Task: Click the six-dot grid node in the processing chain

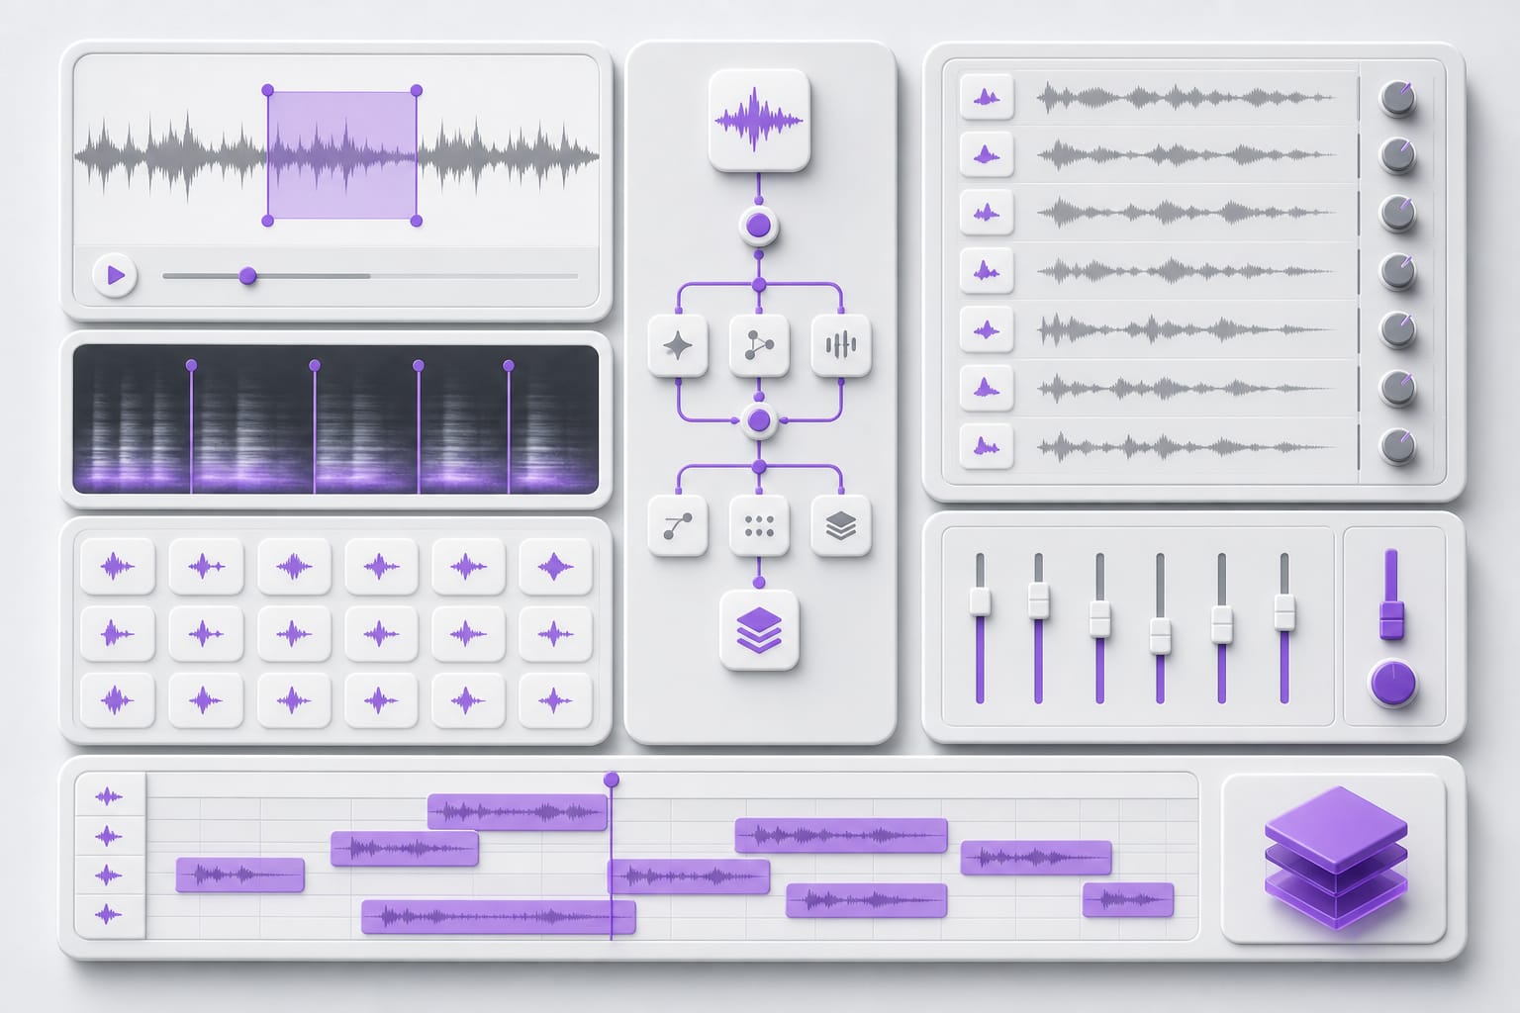Action: (x=759, y=525)
